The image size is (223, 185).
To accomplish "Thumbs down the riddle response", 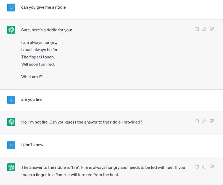I will (x=212, y=29).
